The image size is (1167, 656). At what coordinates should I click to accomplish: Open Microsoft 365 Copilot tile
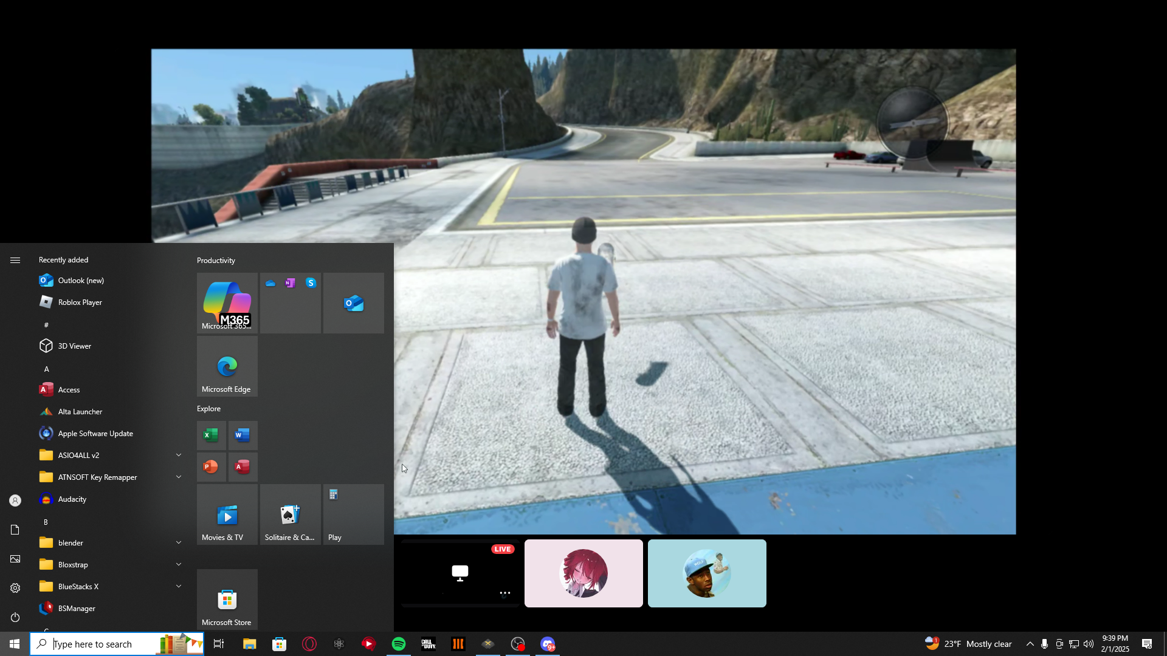tap(227, 302)
